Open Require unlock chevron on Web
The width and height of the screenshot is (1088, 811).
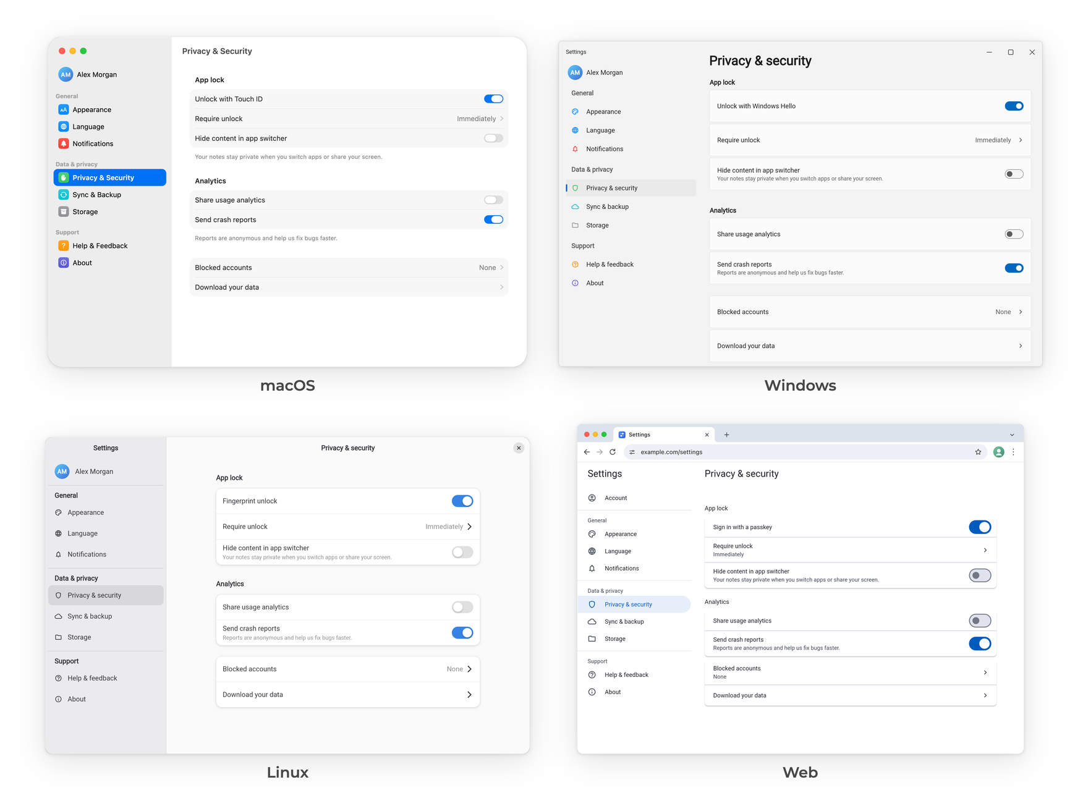click(x=985, y=550)
